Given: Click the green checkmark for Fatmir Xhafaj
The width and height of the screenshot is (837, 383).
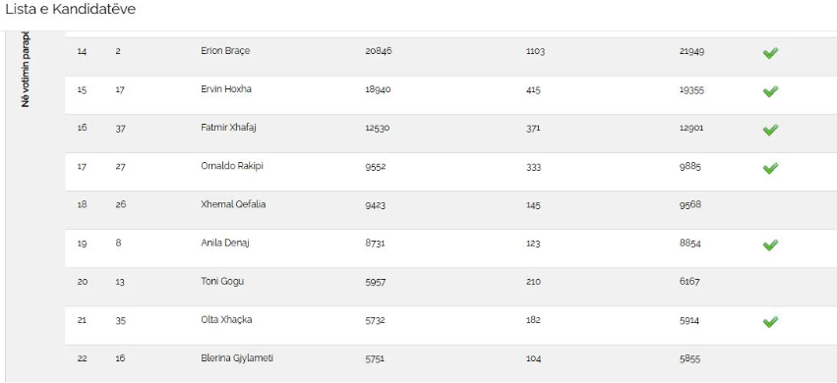Looking at the screenshot, I should [770, 130].
